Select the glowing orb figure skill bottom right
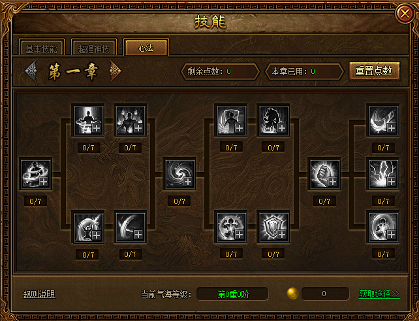Image resolution: width=419 pixels, height=321 pixels. pyautogui.click(x=384, y=227)
